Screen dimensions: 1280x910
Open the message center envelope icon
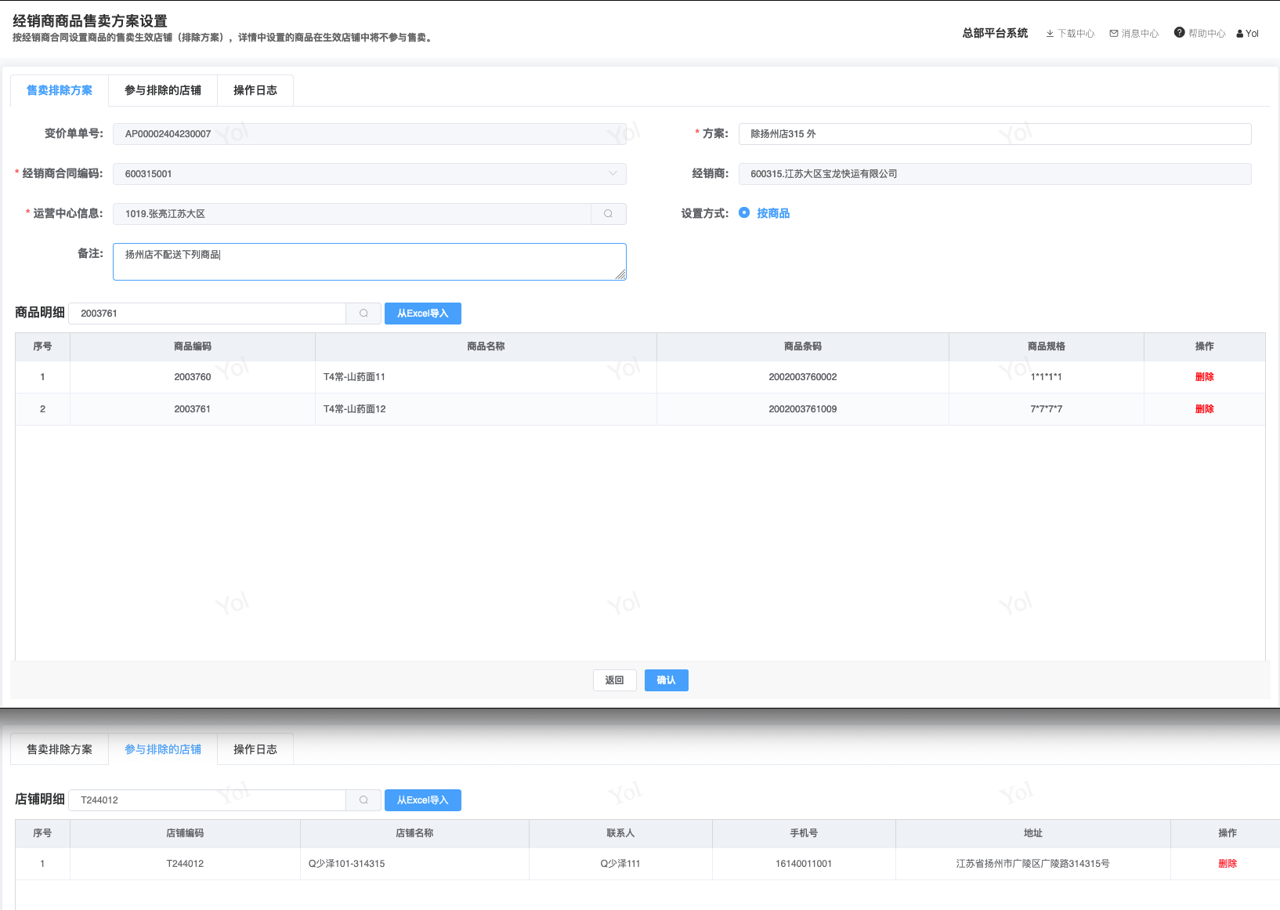[x=1113, y=34]
